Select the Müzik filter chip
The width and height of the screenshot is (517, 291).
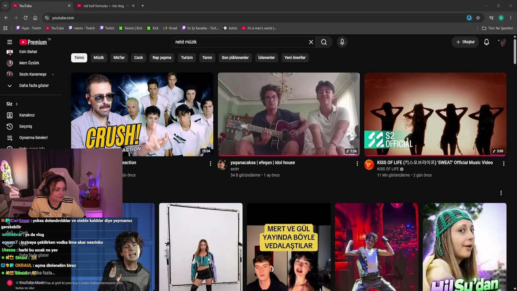click(x=99, y=58)
